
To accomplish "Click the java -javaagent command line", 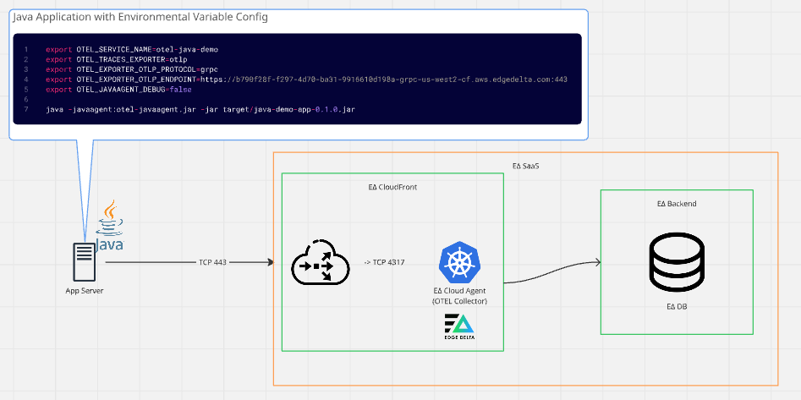I will point(200,110).
